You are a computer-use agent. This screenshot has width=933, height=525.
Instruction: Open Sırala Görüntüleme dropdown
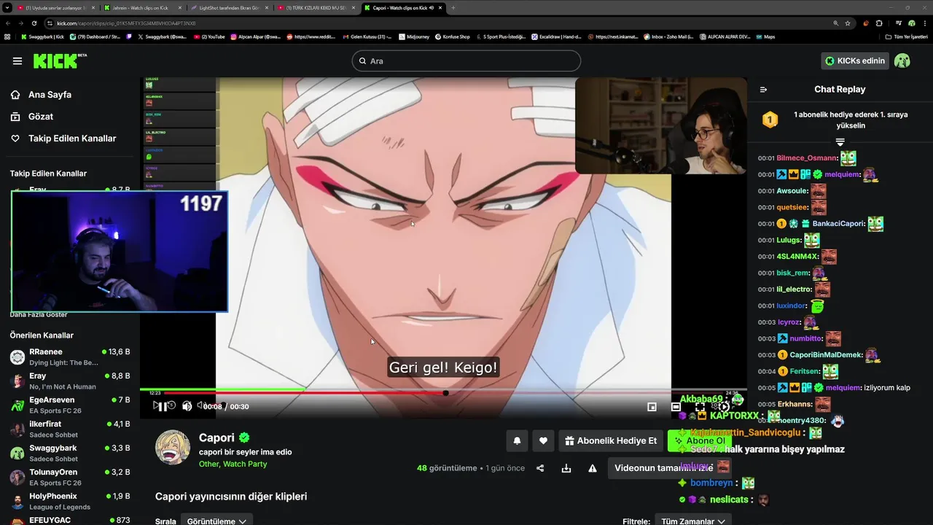click(x=216, y=521)
